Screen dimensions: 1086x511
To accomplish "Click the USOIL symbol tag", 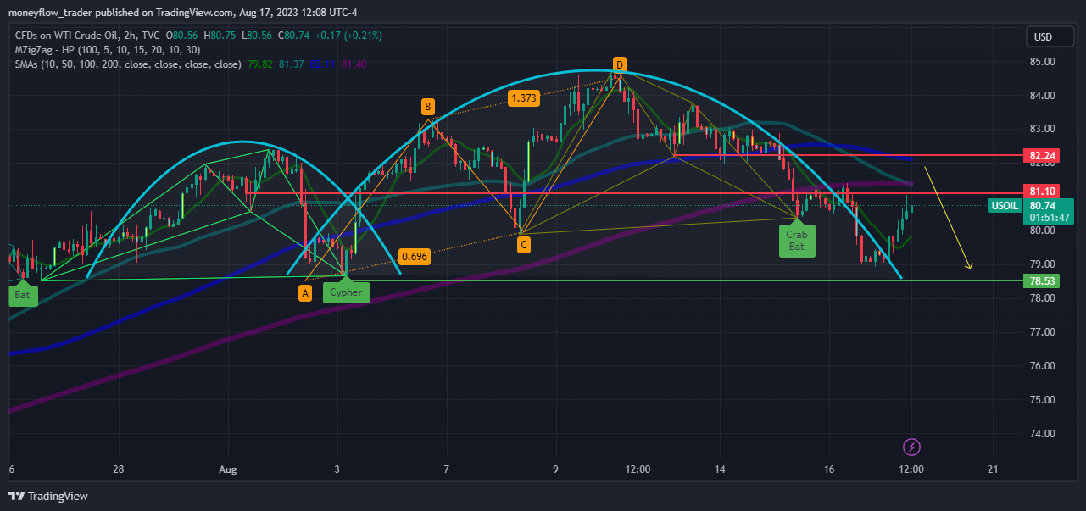I will [x=1004, y=205].
